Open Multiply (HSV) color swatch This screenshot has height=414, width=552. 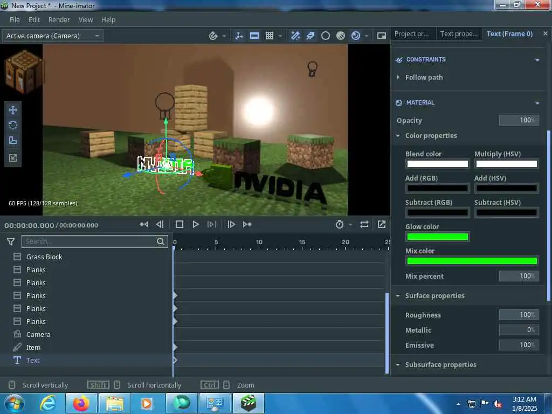coord(507,164)
